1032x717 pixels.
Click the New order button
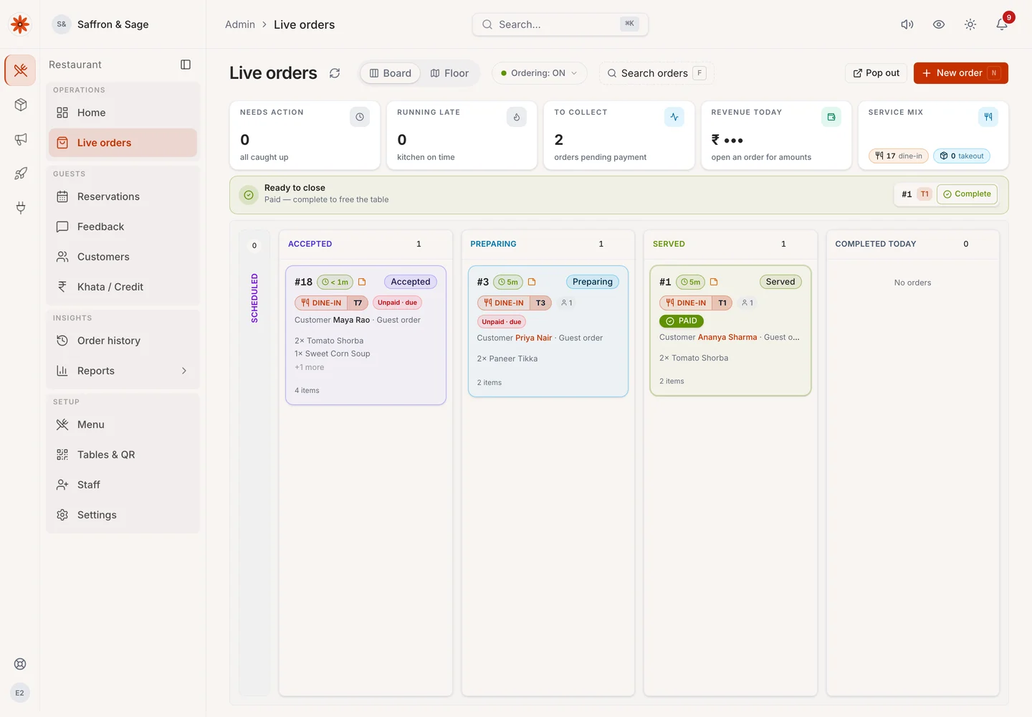960,73
